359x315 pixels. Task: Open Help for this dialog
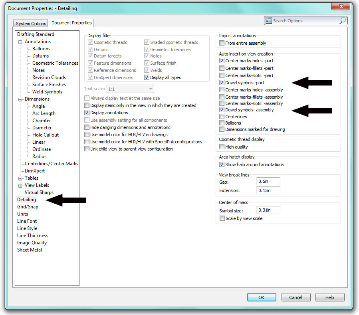[330, 297]
